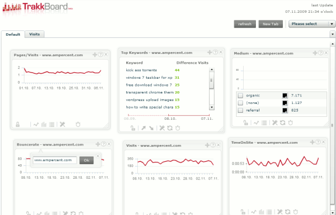Switch Medium widget to line chart view

(x=257, y=123)
